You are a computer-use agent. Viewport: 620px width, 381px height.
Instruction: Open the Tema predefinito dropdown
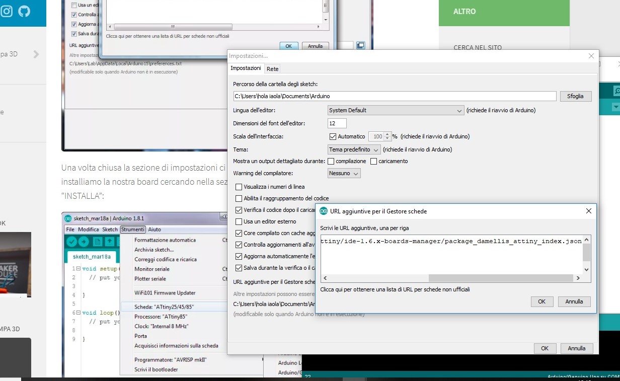(354, 149)
